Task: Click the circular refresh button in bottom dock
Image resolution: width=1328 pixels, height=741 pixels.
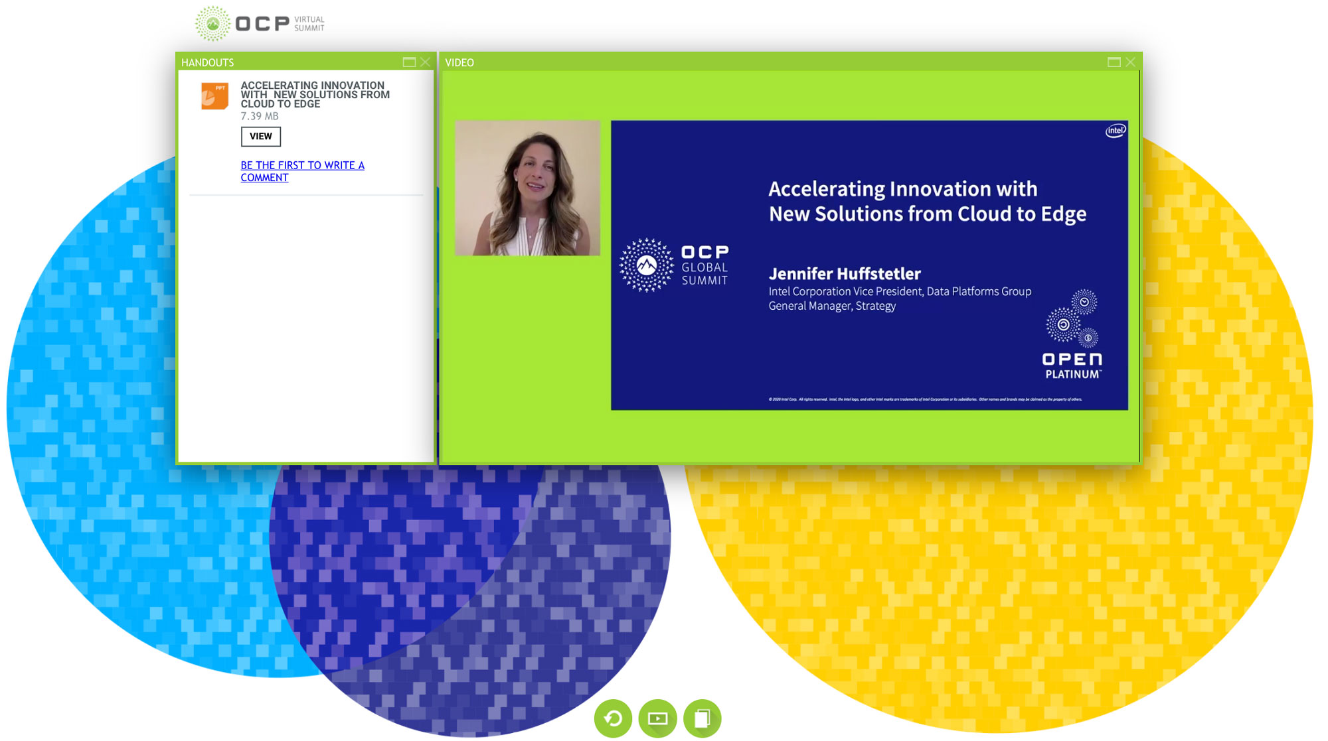Action: coord(613,718)
